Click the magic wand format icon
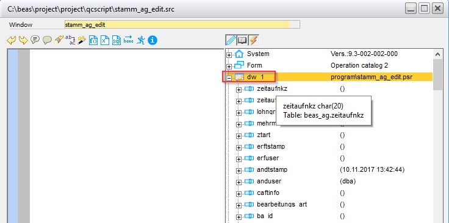The height and width of the screenshot is (223, 449). pyautogui.click(x=82, y=40)
